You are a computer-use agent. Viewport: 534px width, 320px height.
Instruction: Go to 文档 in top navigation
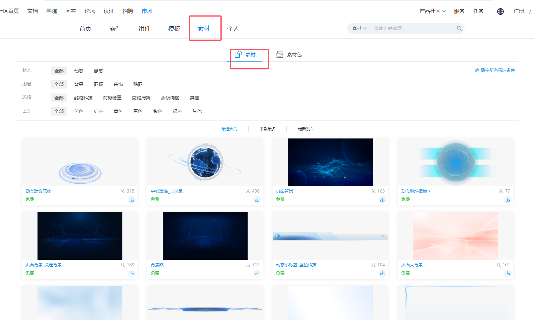(33, 11)
